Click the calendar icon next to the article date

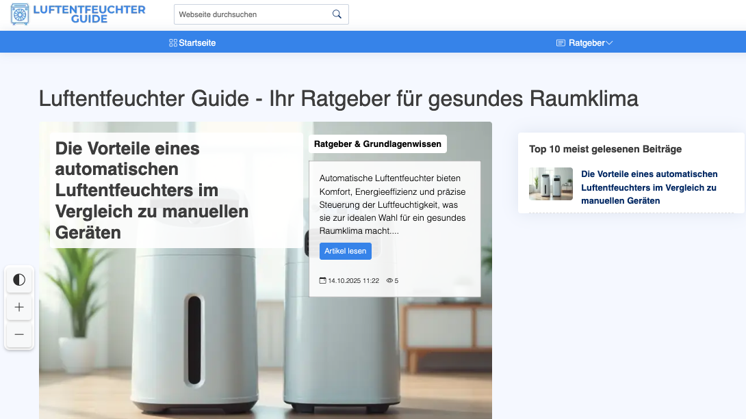tap(323, 281)
